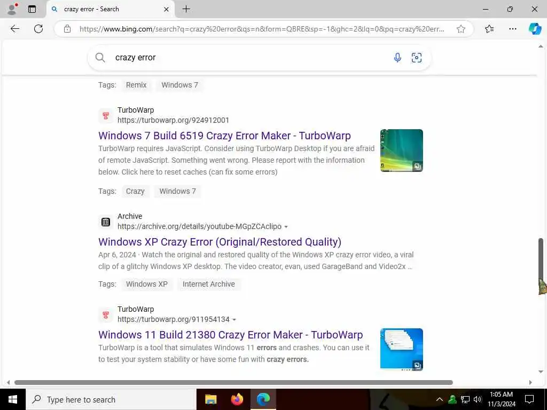This screenshot has width=547, height=410.
Task: Select the Internet Archive tag
Action: coord(209,284)
